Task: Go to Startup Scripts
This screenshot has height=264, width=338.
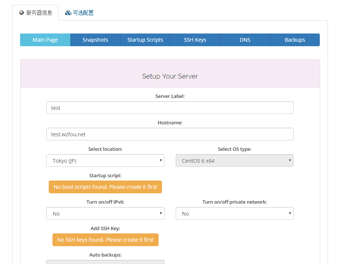Action: (x=145, y=40)
